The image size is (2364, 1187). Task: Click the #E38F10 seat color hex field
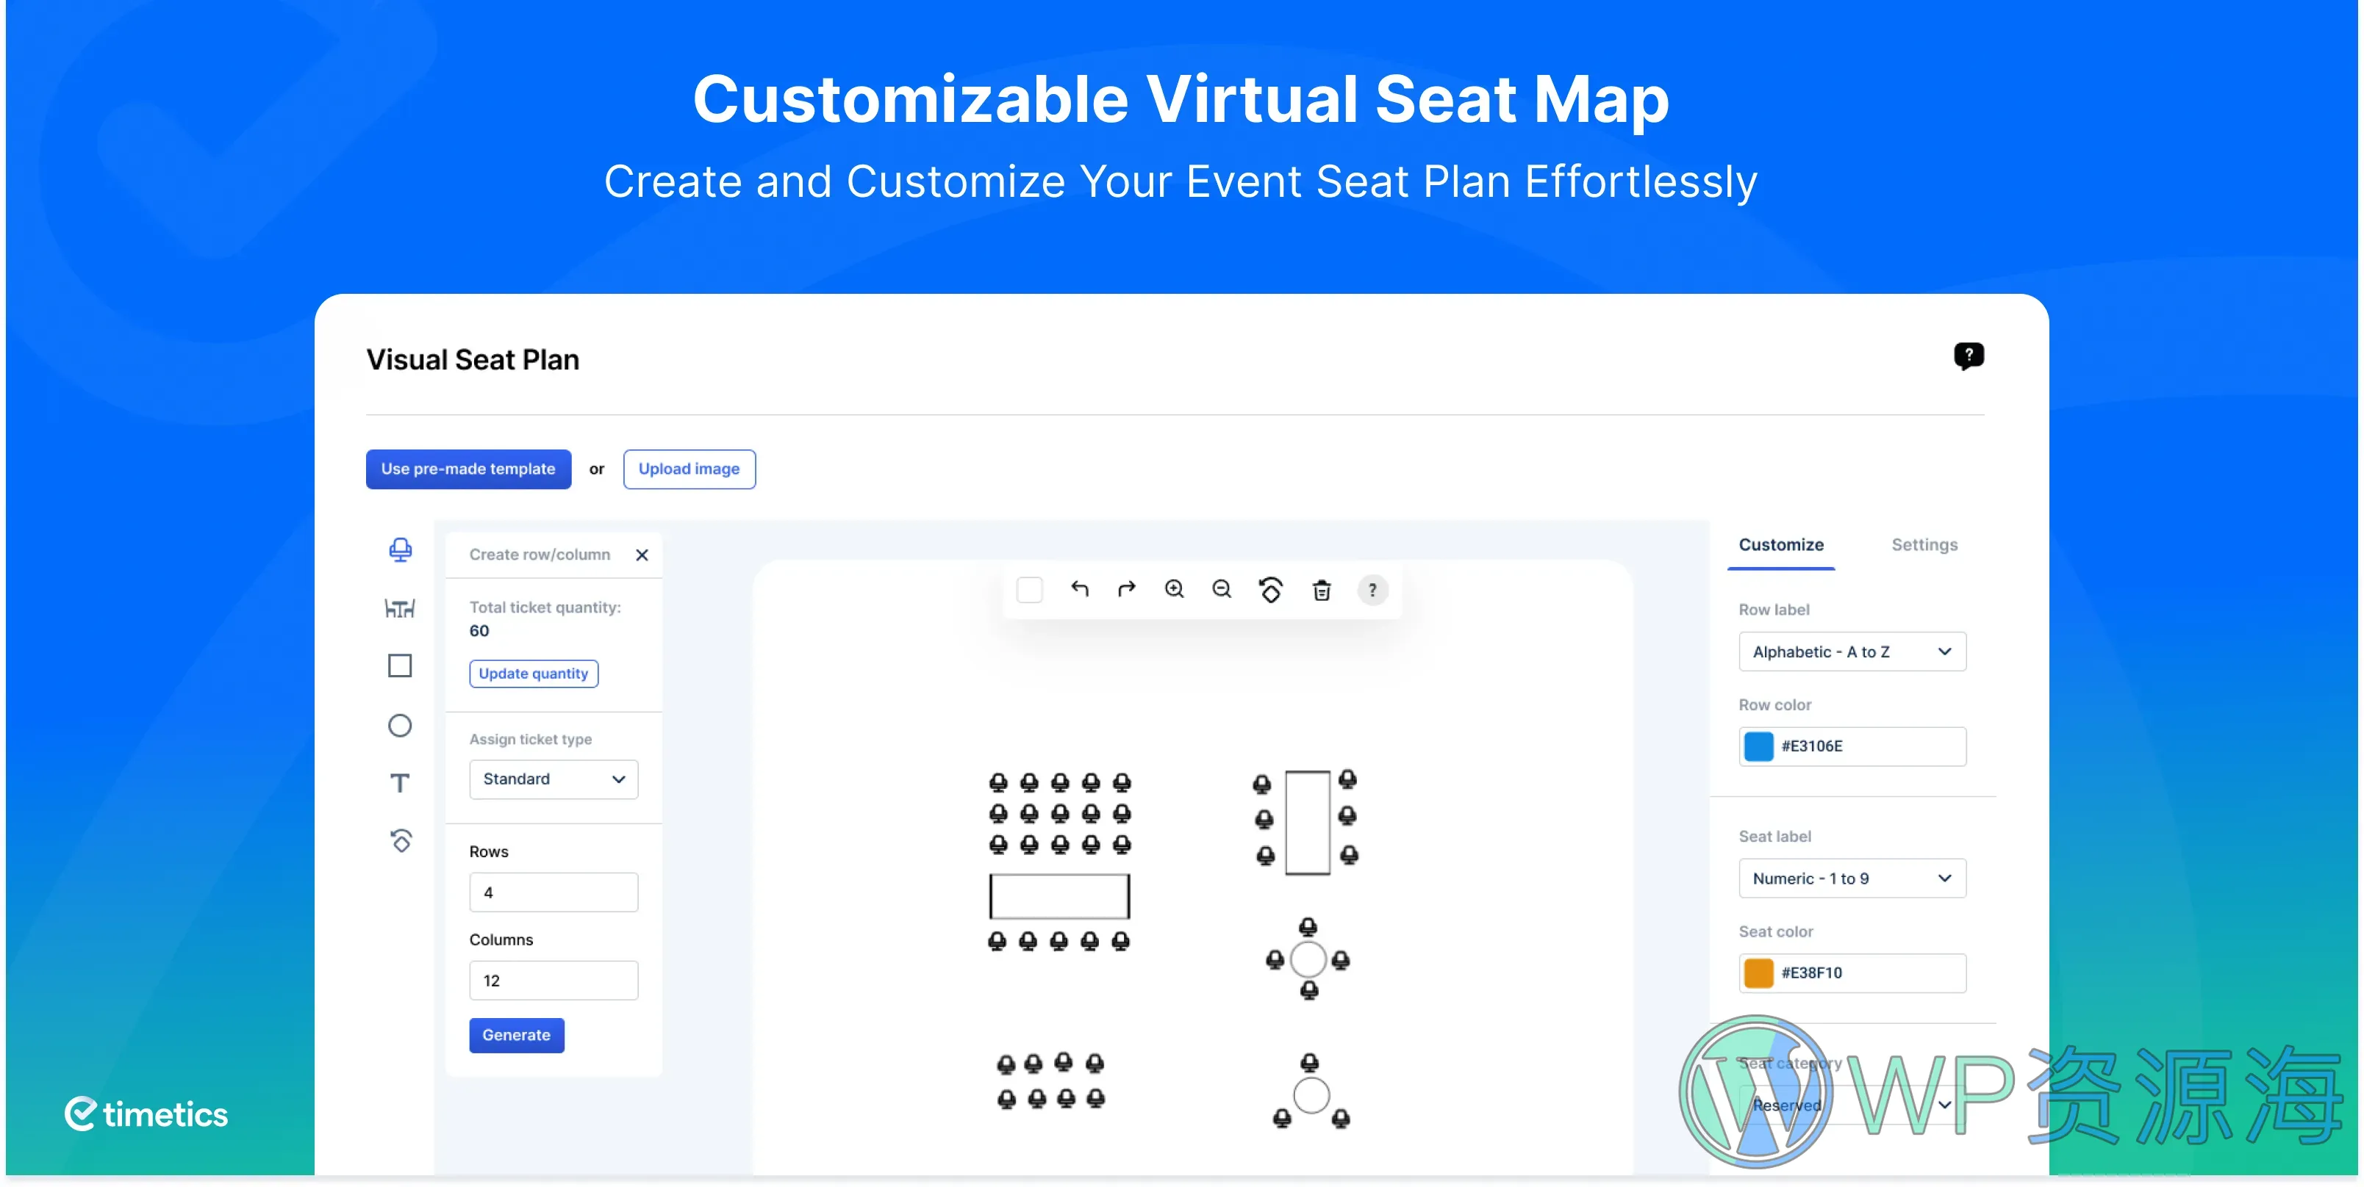(1852, 973)
